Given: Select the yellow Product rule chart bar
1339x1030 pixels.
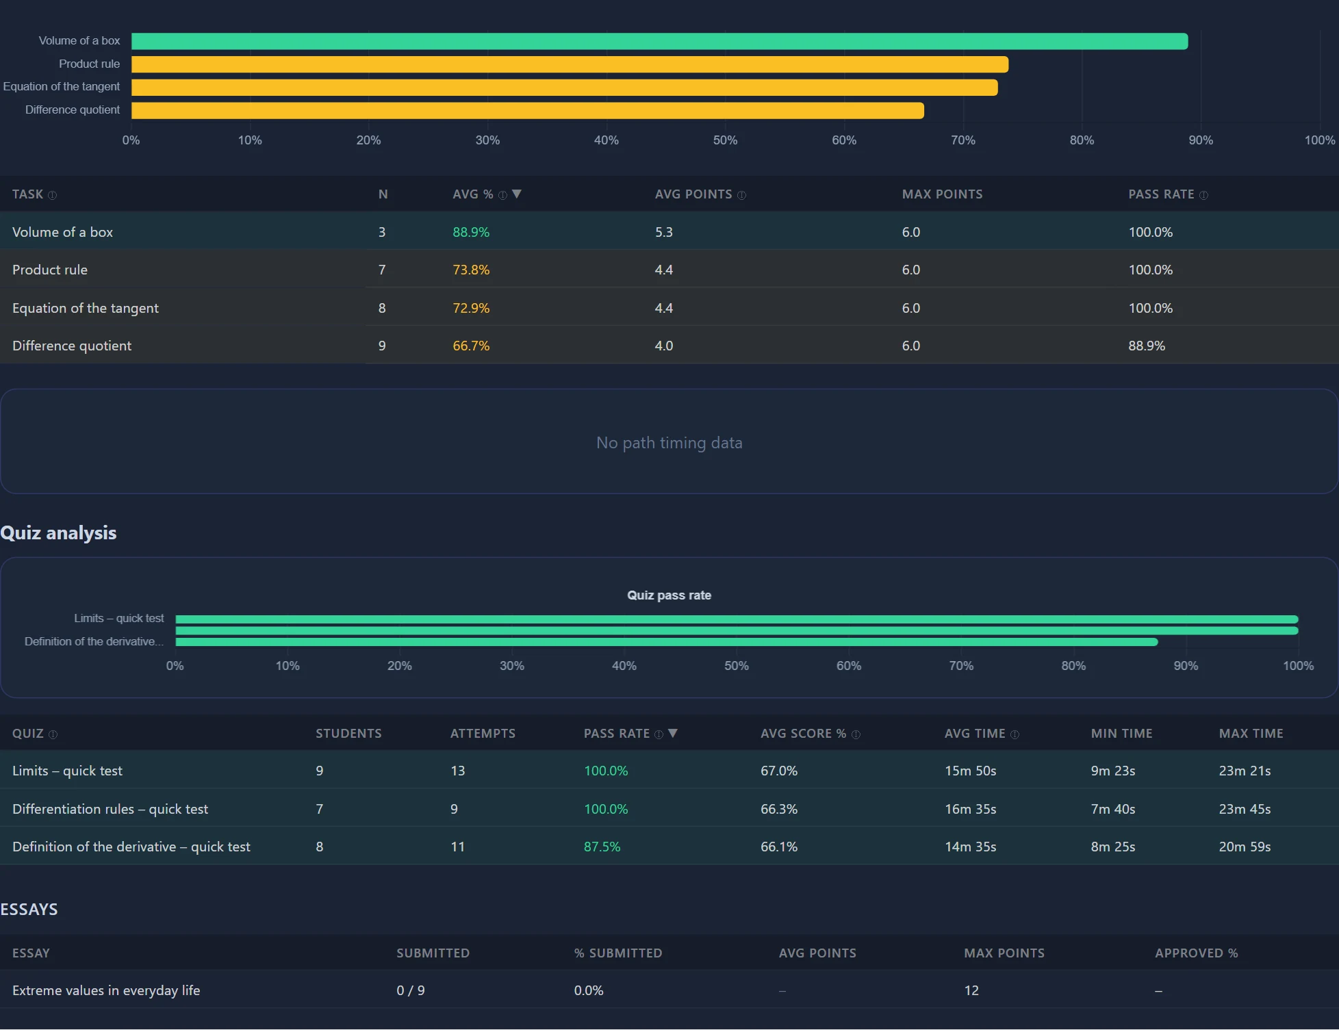Looking at the screenshot, I should (x=570, y=64).
